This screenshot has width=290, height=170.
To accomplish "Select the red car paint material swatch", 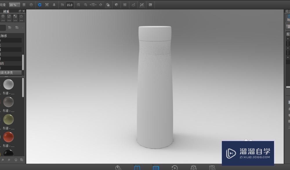I will click(x=8, y=137).
